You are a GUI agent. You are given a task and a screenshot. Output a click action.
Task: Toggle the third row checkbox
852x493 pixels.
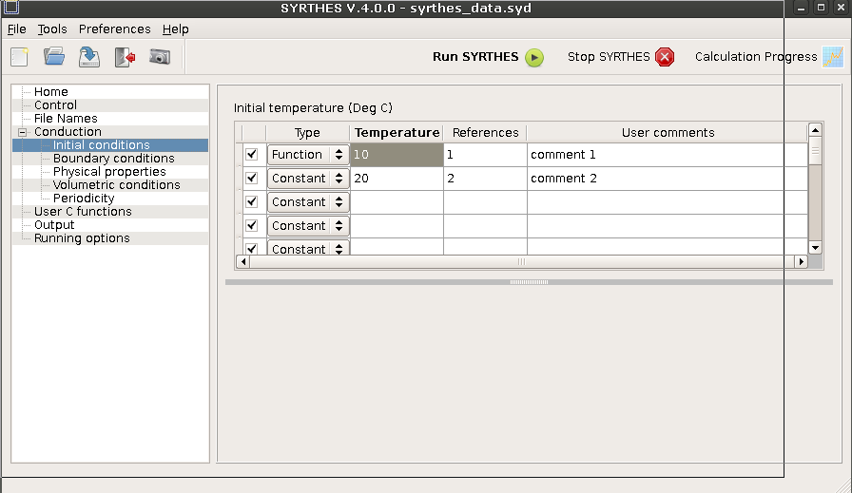pos(252,201)
